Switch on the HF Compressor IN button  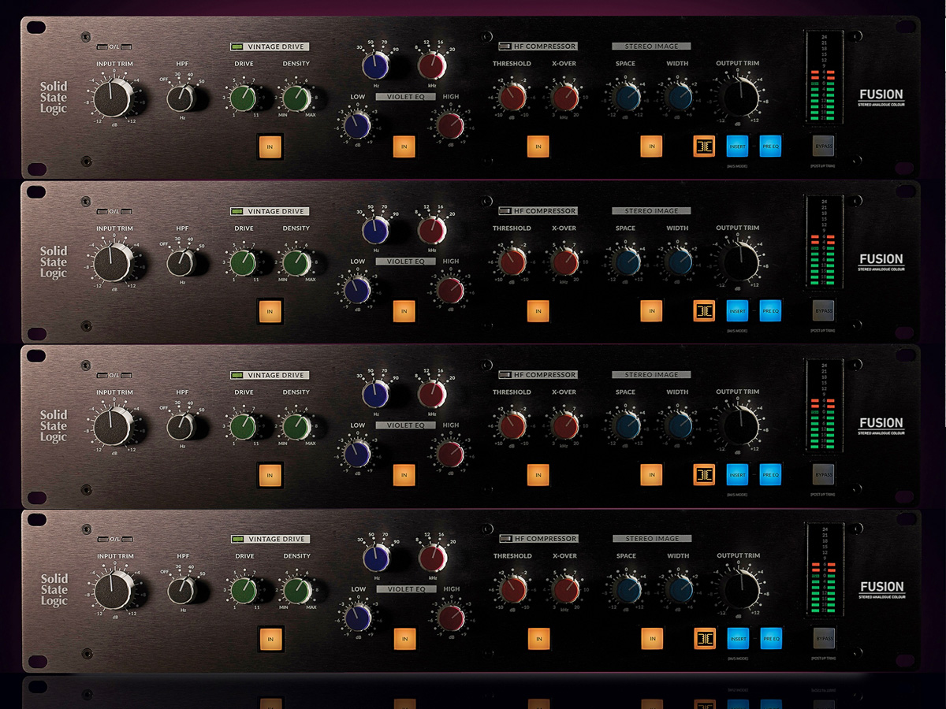[537, 146]
